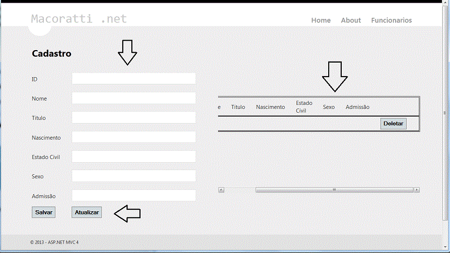Click the page's vertical scrollbar thumb
Image resolution: width=450 pixels, height=253 pixels.
(445, 113)
